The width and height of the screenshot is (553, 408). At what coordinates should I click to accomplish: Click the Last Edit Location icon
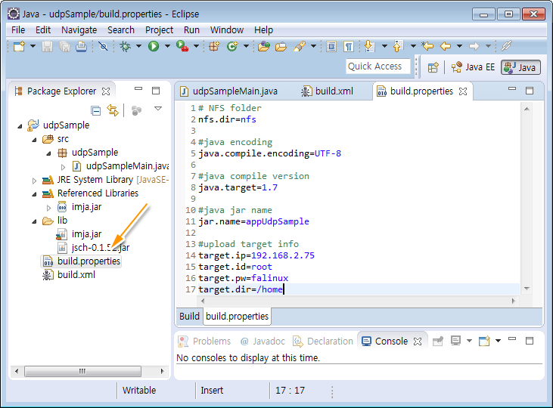coord(427,46)
